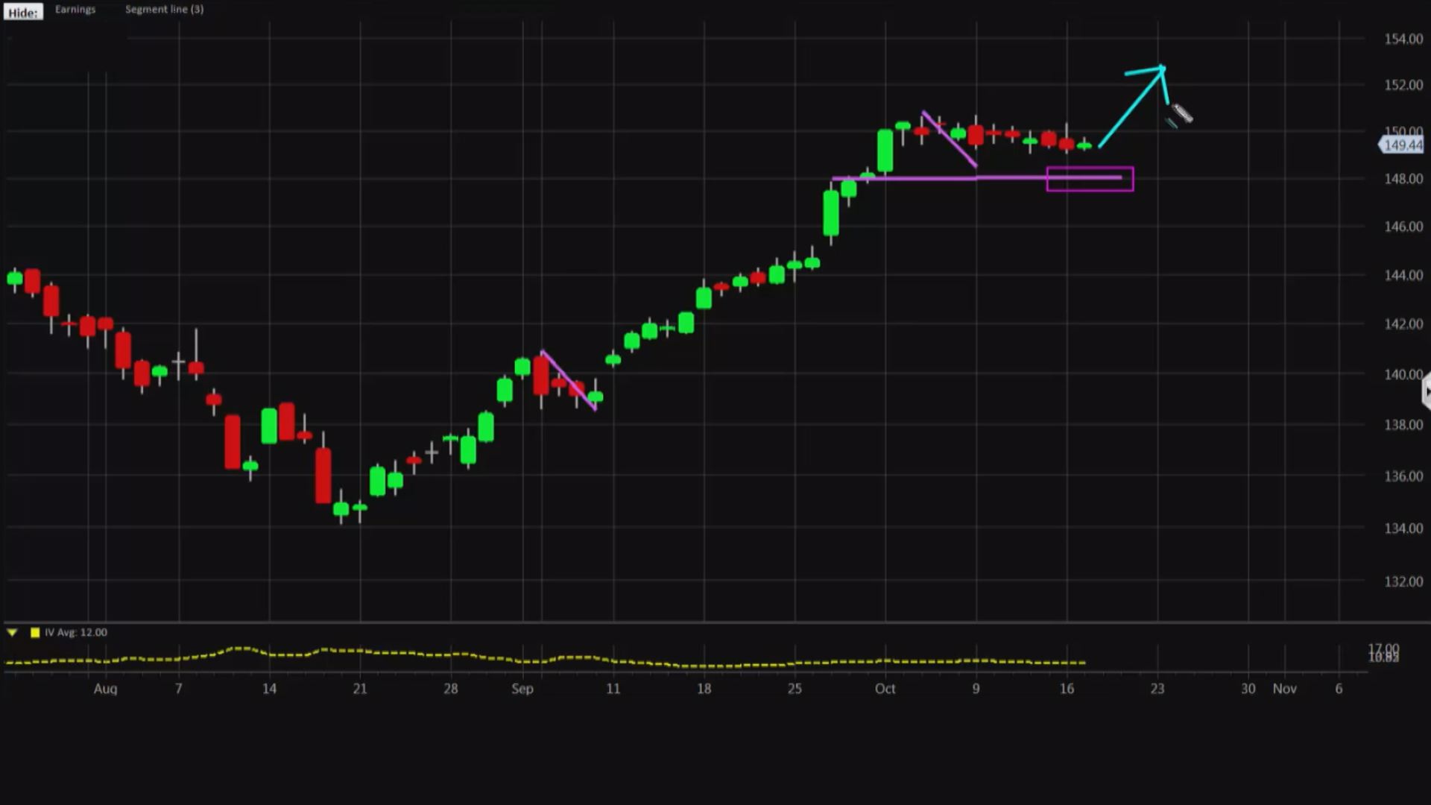Select the Segment line (3) entry
This screenshot has height=805, width=1431.
(x=164, y=9)
